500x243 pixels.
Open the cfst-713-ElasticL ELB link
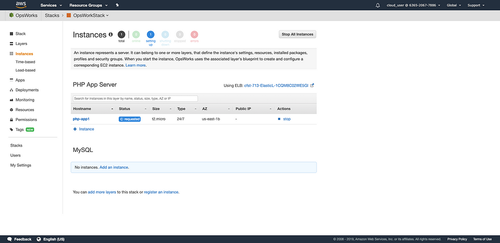tap(276, 85)
